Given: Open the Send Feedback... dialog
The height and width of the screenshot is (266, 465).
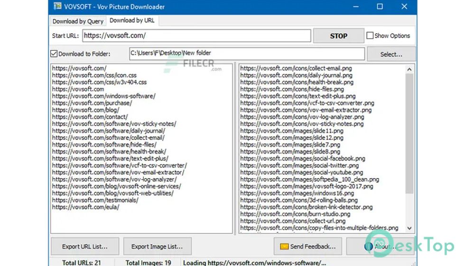Looking at the screenshot, I should [308, 247].
